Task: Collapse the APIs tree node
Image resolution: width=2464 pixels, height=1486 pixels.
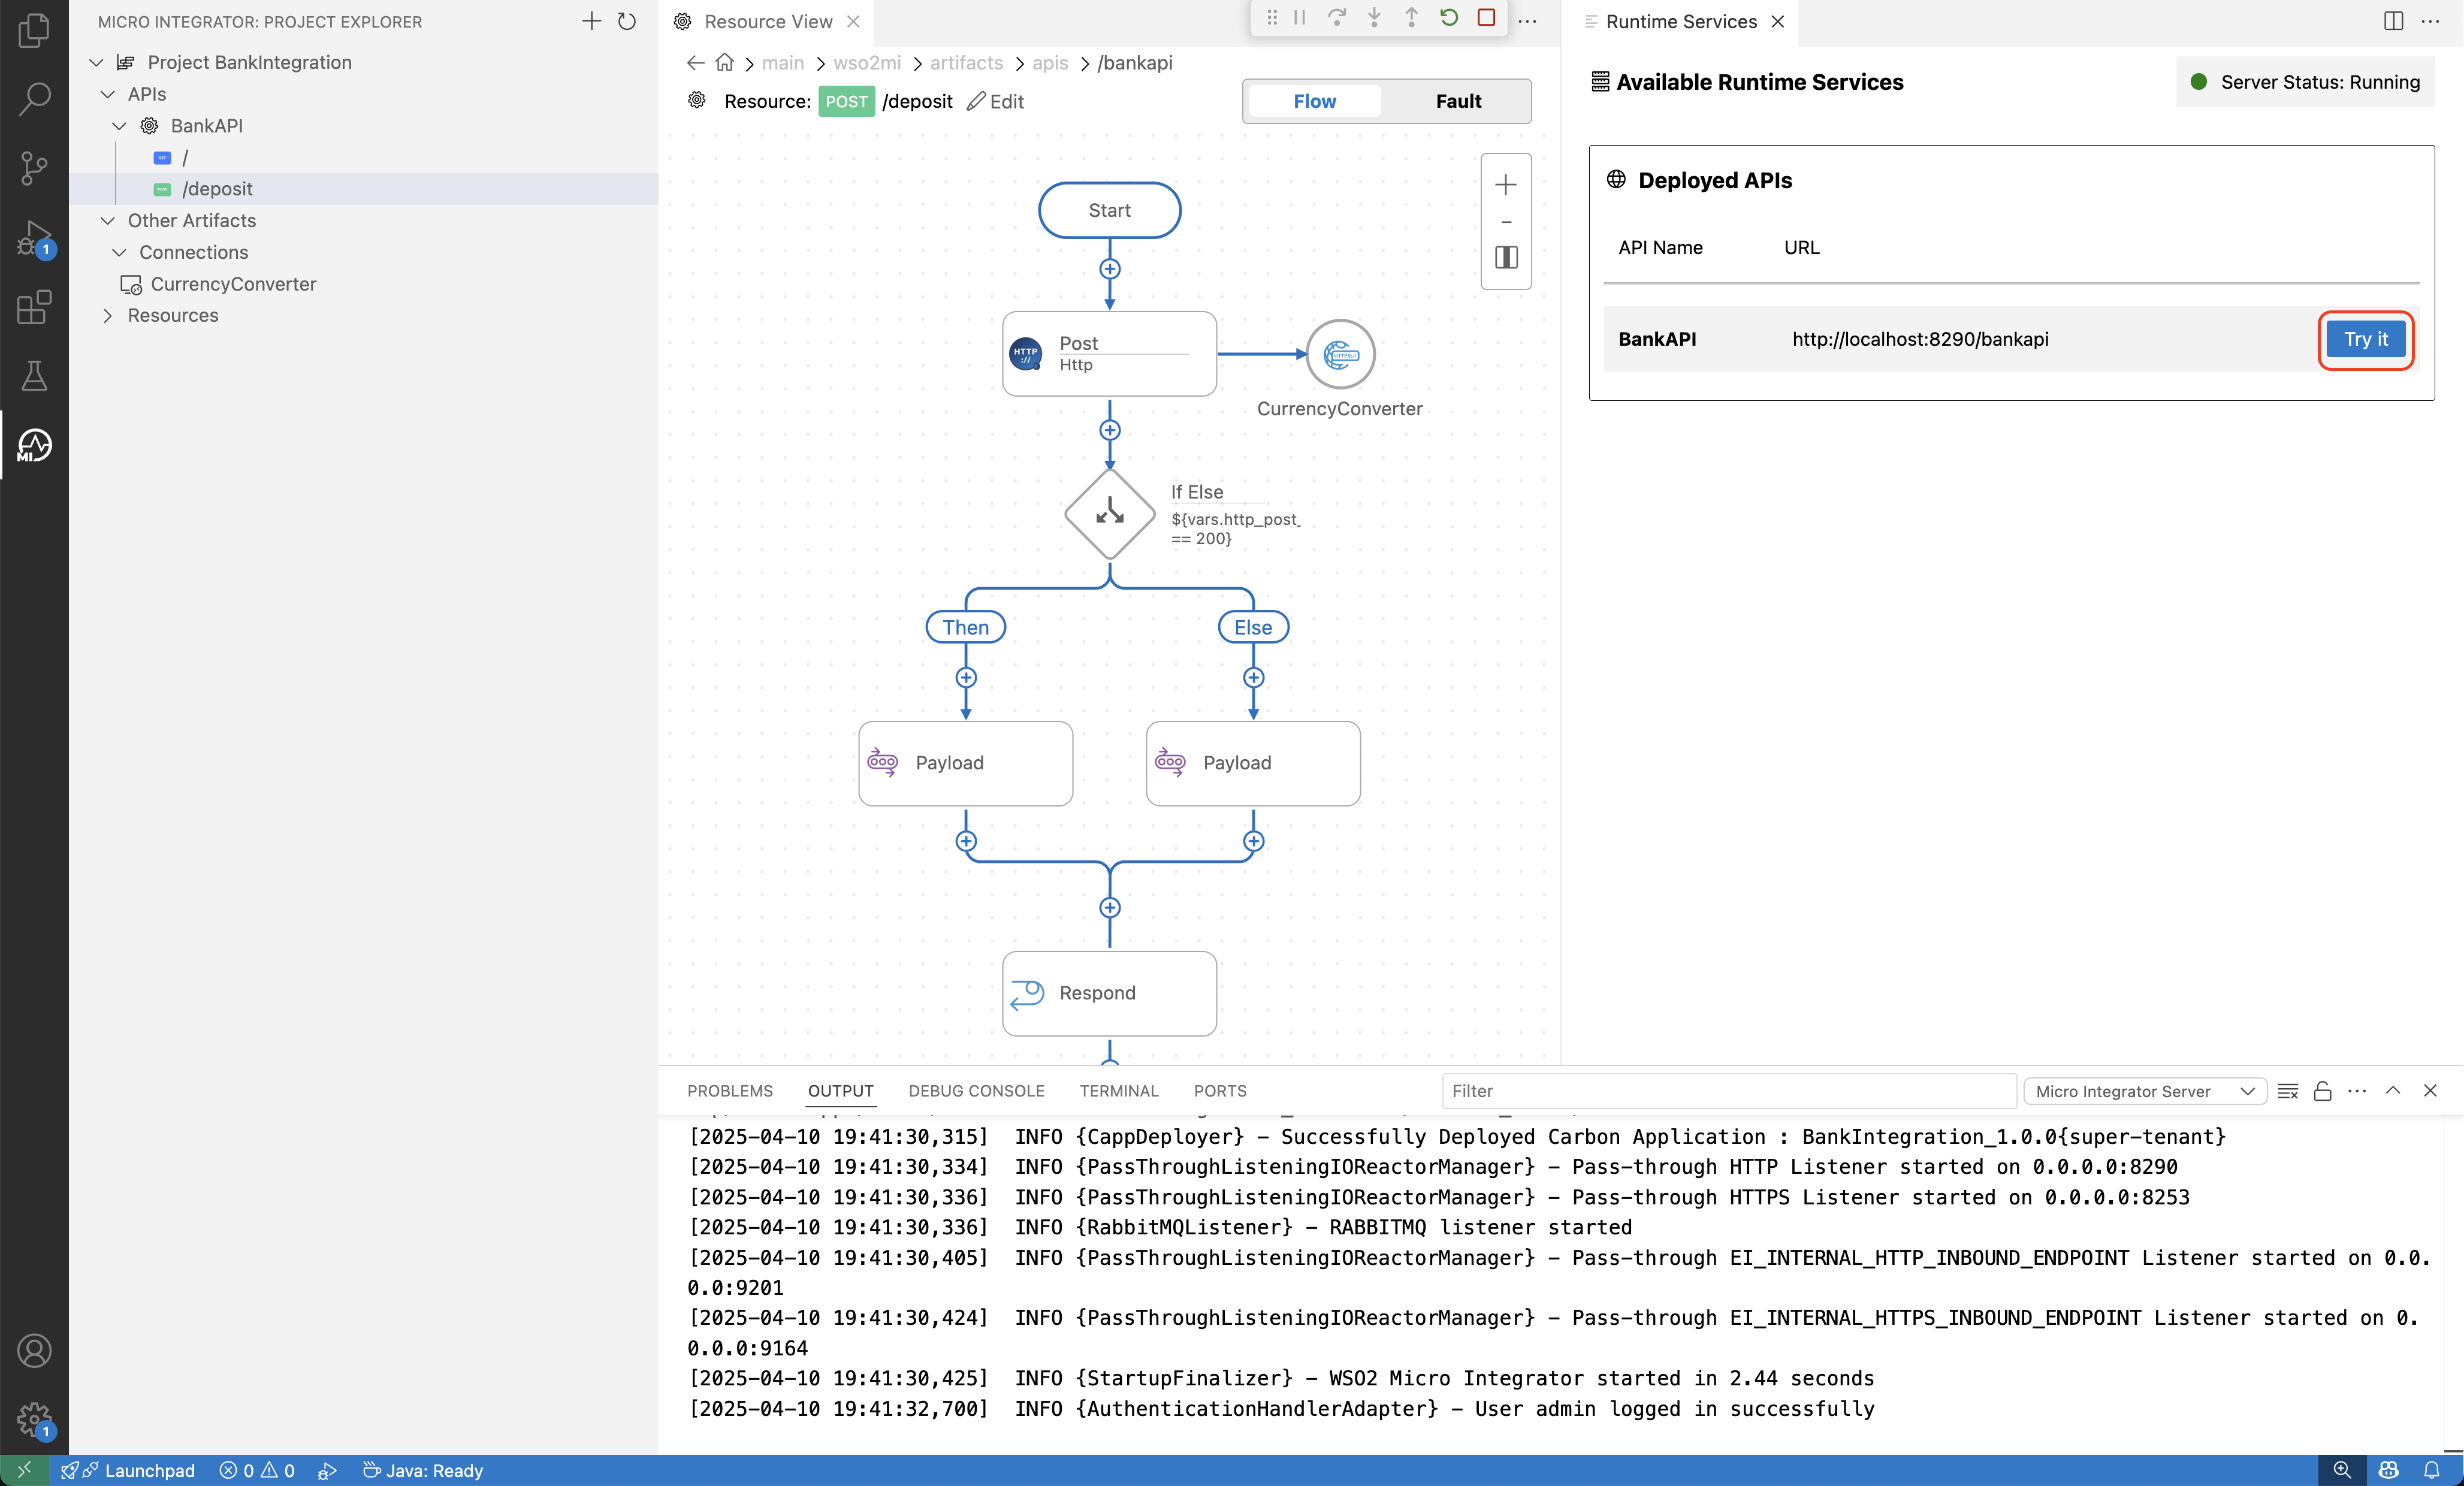Action: point(108,94)
